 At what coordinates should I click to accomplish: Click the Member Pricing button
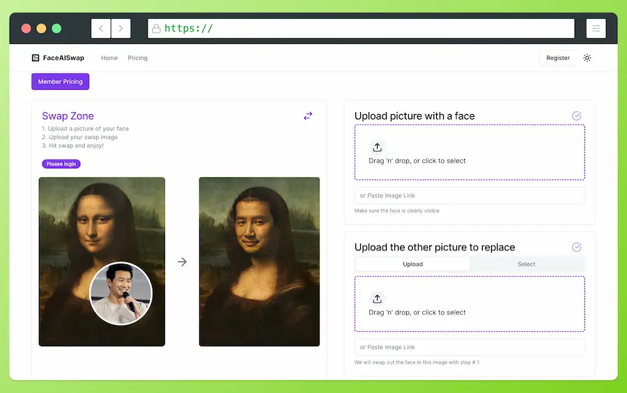[61, 81]
